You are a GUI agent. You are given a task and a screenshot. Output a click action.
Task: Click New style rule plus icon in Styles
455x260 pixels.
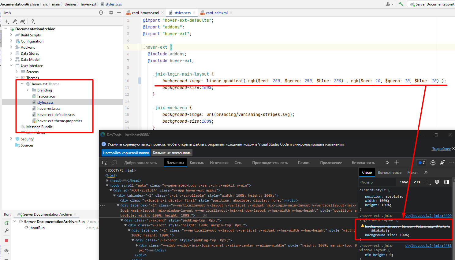(427, 182)
